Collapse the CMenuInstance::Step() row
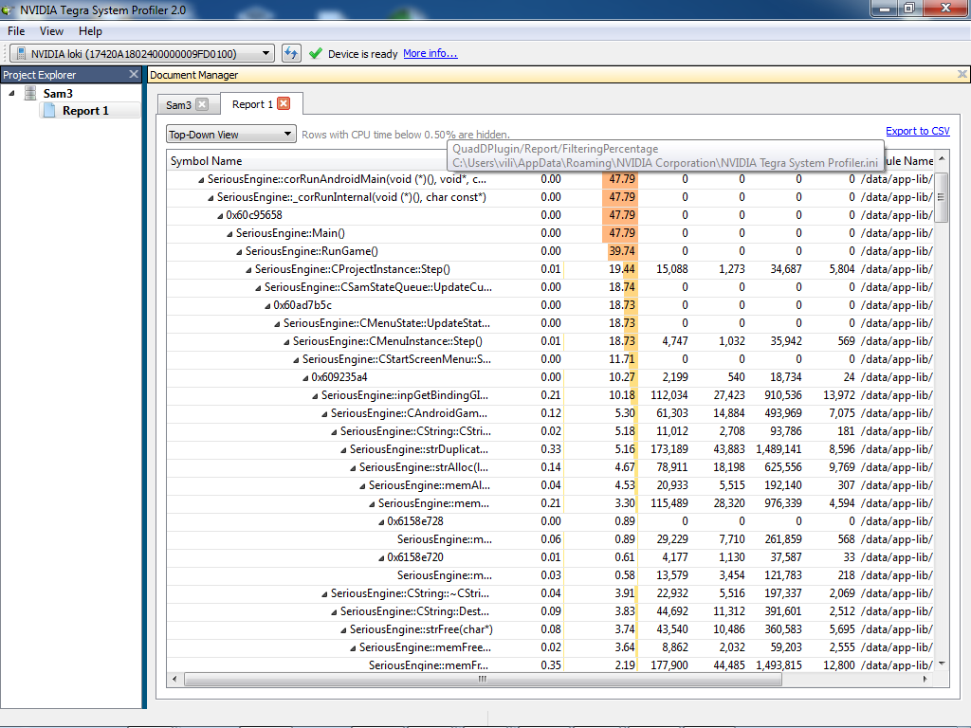Viewport: 971px width, 728px height. (x=286, y=341)
